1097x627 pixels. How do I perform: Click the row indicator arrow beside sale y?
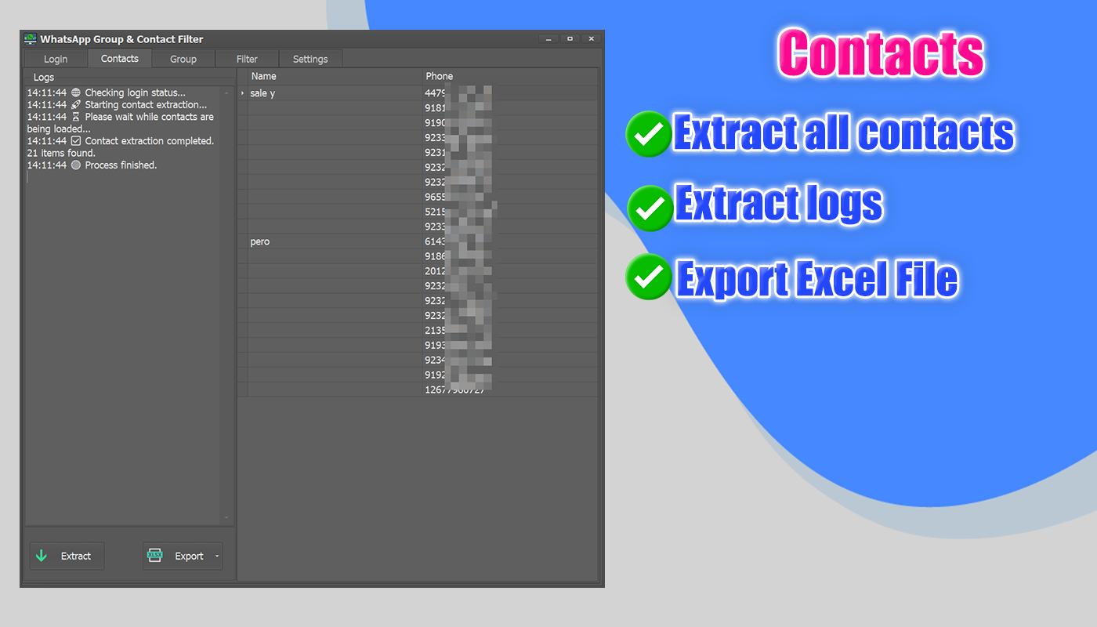242,93
